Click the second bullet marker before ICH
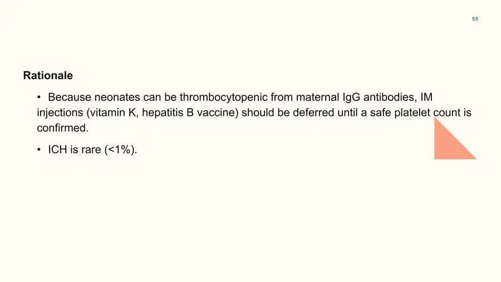 coord(38,149)
